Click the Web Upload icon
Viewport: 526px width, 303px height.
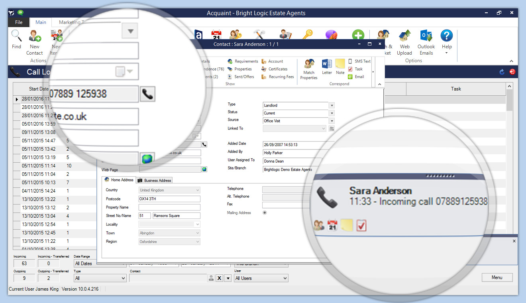[404, 36]
